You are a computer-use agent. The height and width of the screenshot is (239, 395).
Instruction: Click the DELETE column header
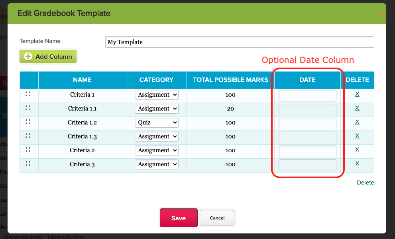(357, 80)
